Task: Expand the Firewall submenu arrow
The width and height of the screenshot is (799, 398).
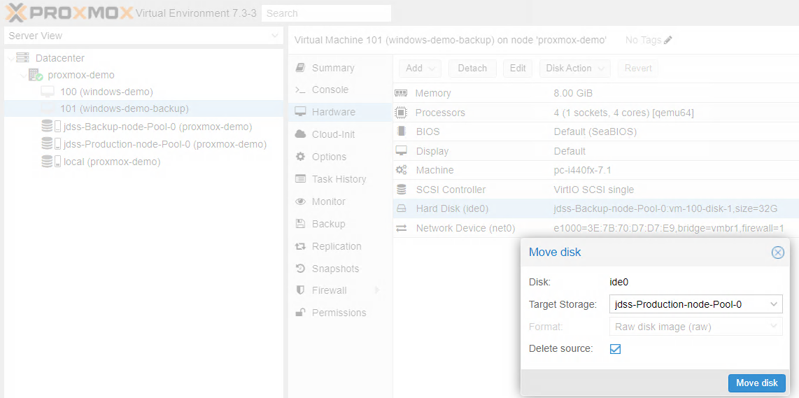Action: tap(377, 290)
